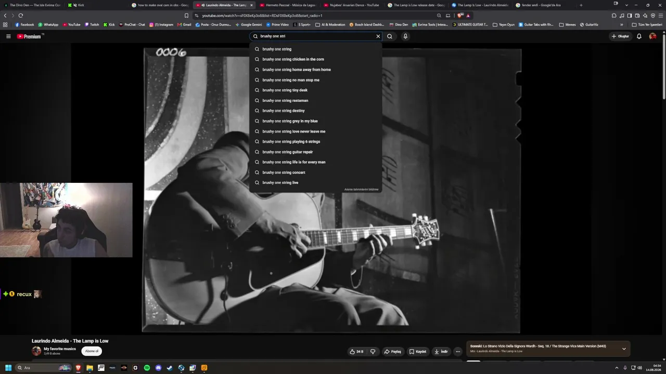Report search predictions link

pos(361,190)
